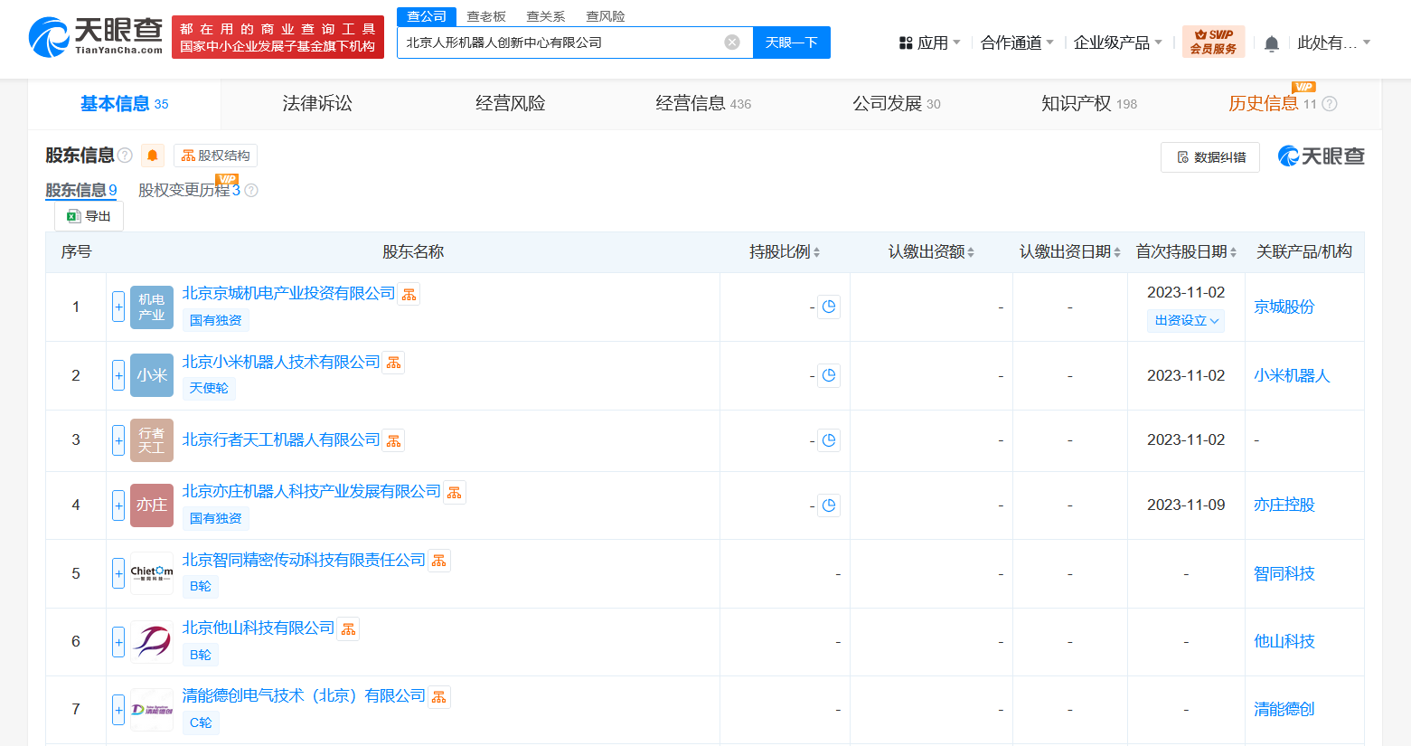Open help icon beside 股权变更历程
The width and height of the screenshot is (1411, 746).
tap(251, 191)
